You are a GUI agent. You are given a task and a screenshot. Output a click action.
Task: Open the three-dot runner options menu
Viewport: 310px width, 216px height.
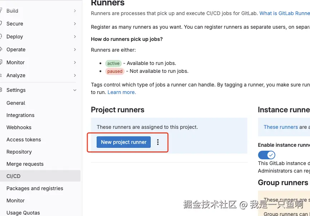[158, 142]
